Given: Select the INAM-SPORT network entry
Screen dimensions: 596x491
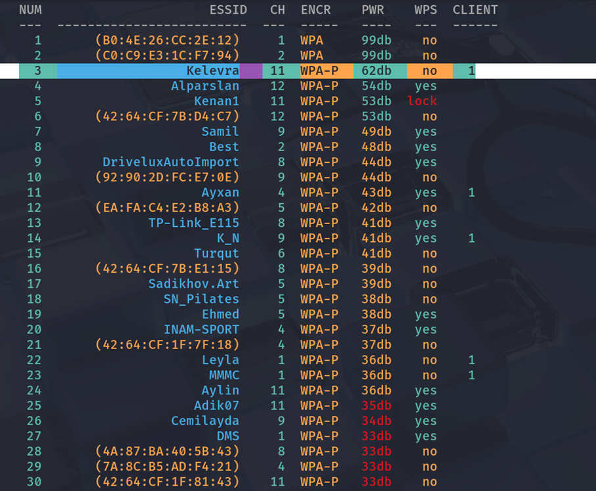Looking at the screenshot, I should tap(202, 329).
